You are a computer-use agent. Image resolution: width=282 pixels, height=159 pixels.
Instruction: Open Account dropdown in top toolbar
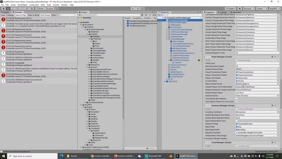click(x=249, y=8)
